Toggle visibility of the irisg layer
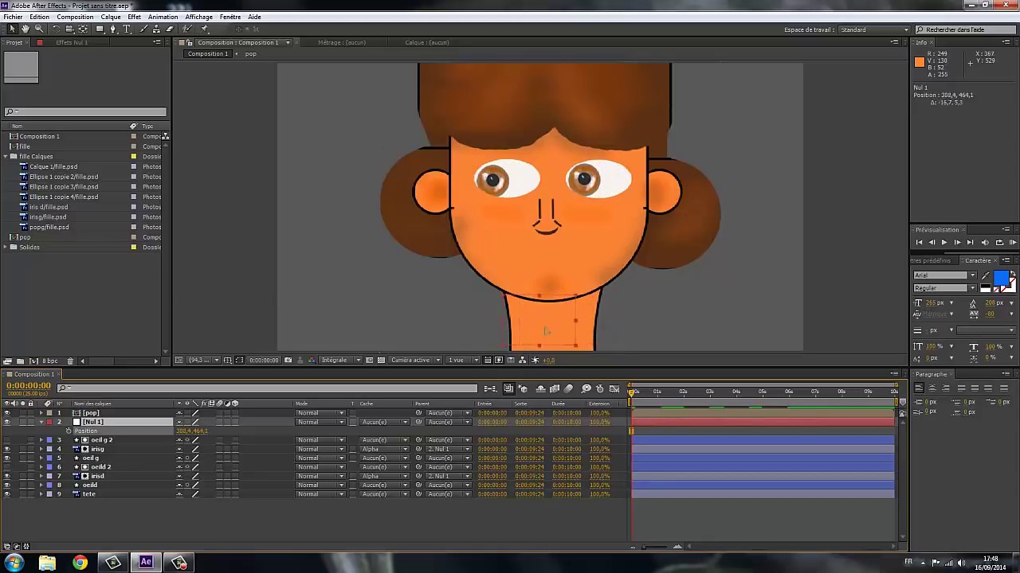The image size is (1020, 573). click(x=7, y=449)
